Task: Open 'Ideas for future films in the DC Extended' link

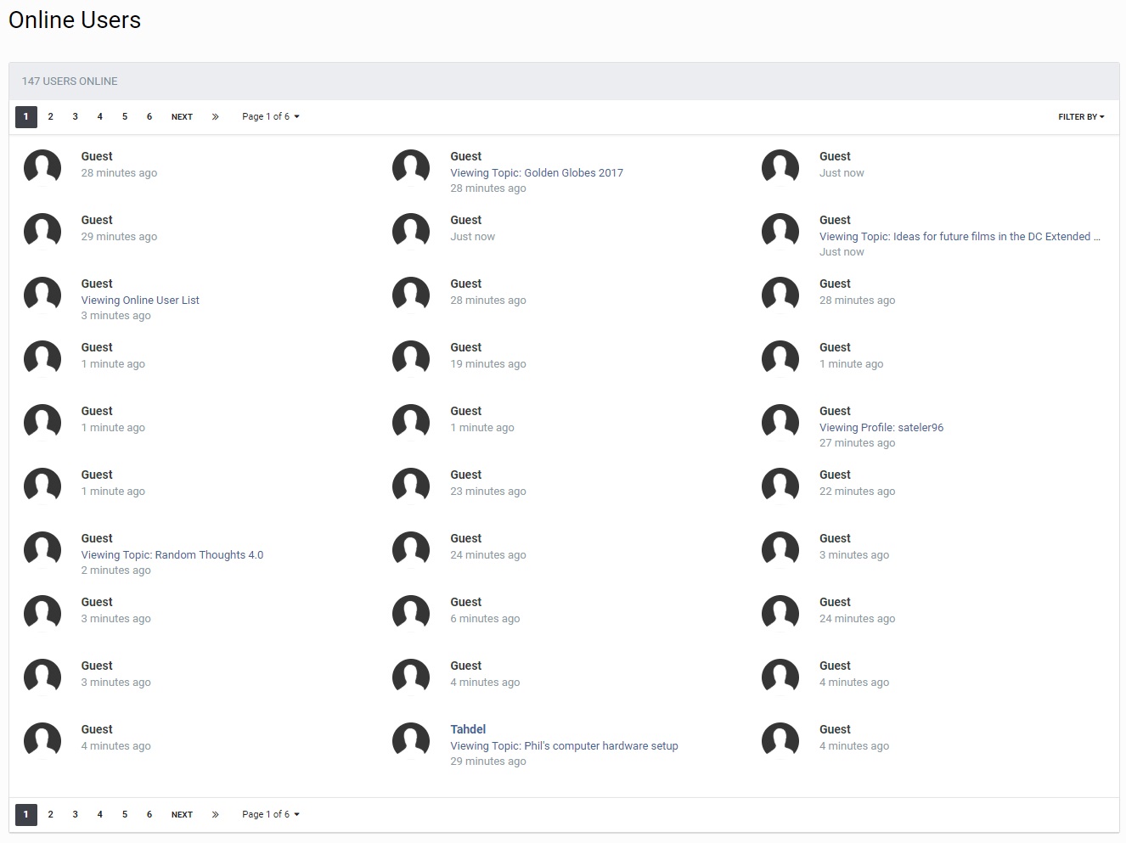Action: tap(960, 236)
